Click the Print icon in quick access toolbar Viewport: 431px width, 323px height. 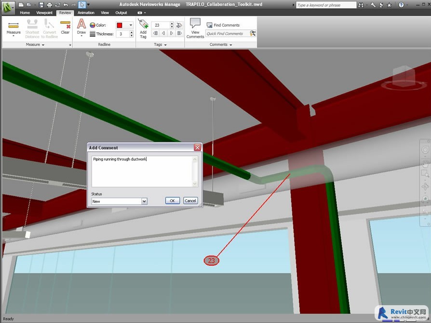(x=49, y=5)
